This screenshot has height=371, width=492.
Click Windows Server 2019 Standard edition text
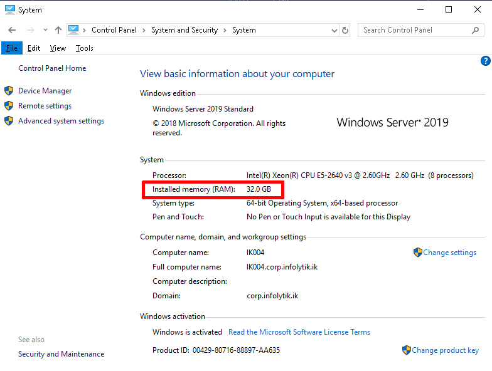pos(203,109)
